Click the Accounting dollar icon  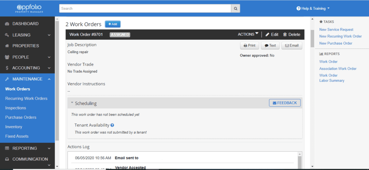tap(7, 68)
